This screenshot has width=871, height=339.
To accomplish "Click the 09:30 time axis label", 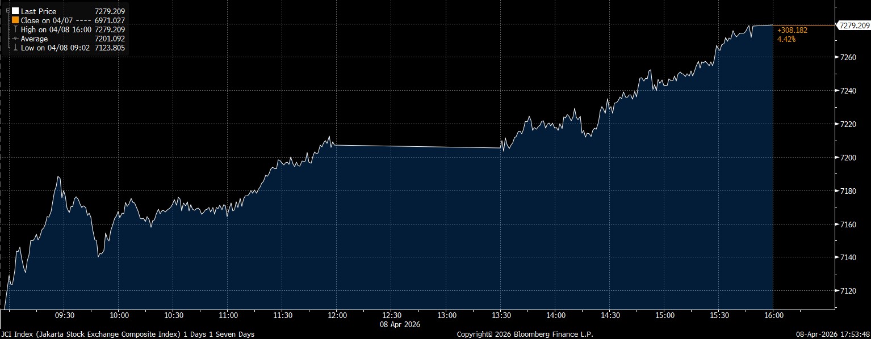I will 64,315.
